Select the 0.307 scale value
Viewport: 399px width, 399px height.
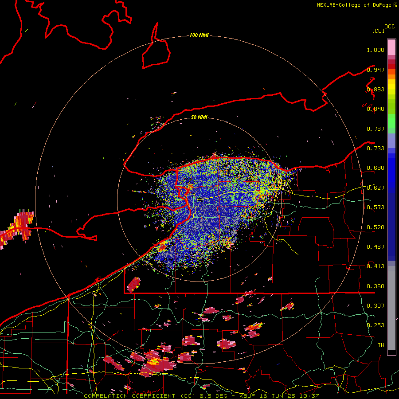click(x=376, y=306)
